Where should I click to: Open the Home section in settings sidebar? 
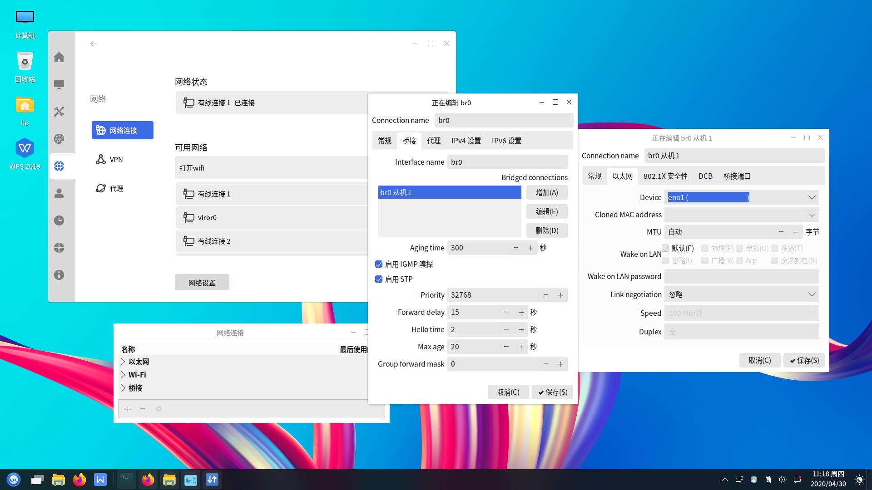59,57
